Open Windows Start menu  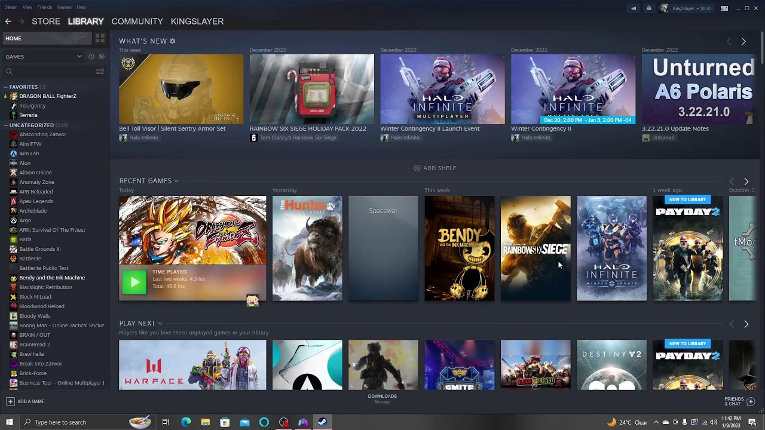point(10,422)
